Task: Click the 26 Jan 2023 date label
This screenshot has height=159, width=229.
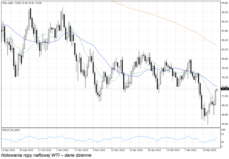Action: tap(154, 150)
